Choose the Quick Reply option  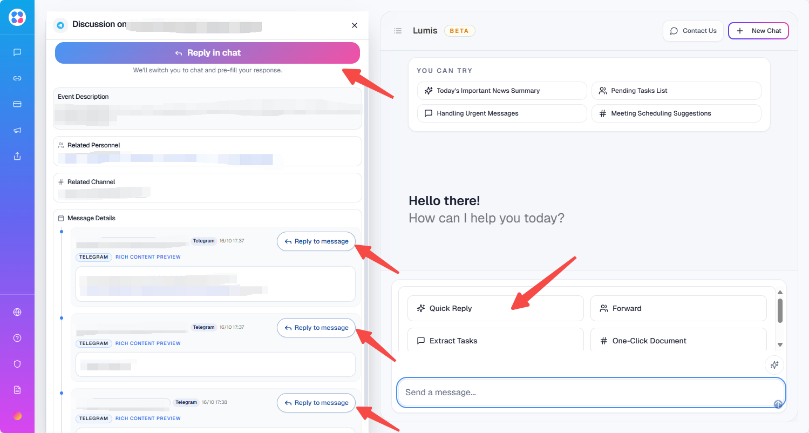pyautogui.click(x=495, y=308)
